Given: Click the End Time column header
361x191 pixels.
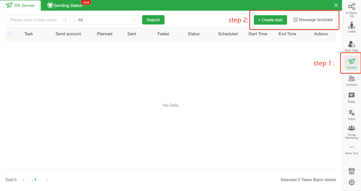Looking at the screenshot, I should click(x=287, y=34).
